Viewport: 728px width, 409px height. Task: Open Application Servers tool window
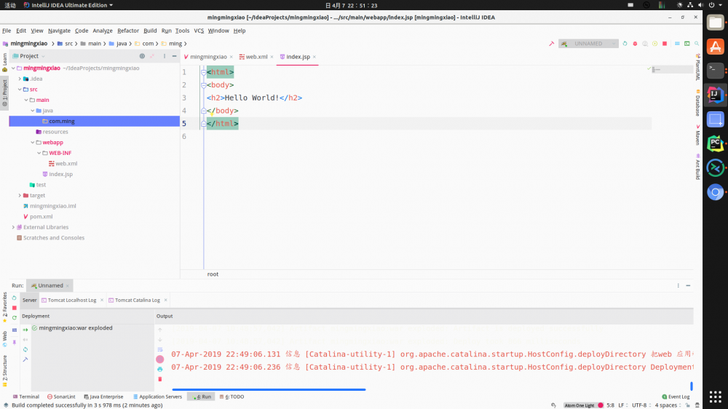(x=157, y=397)
